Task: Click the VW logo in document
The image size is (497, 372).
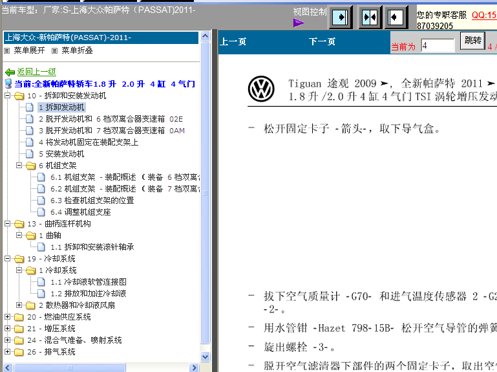Action: 261,89
